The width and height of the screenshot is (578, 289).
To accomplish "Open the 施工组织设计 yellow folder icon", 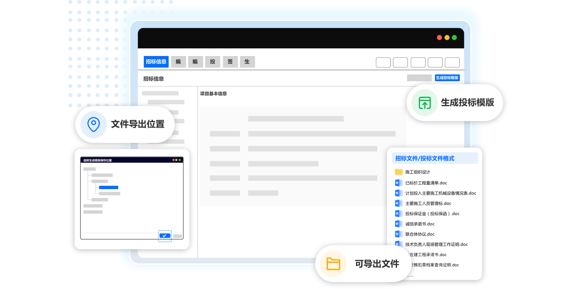I will [x=398, y=172].
